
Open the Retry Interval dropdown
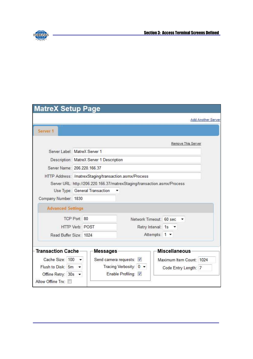tap(170, 227)
